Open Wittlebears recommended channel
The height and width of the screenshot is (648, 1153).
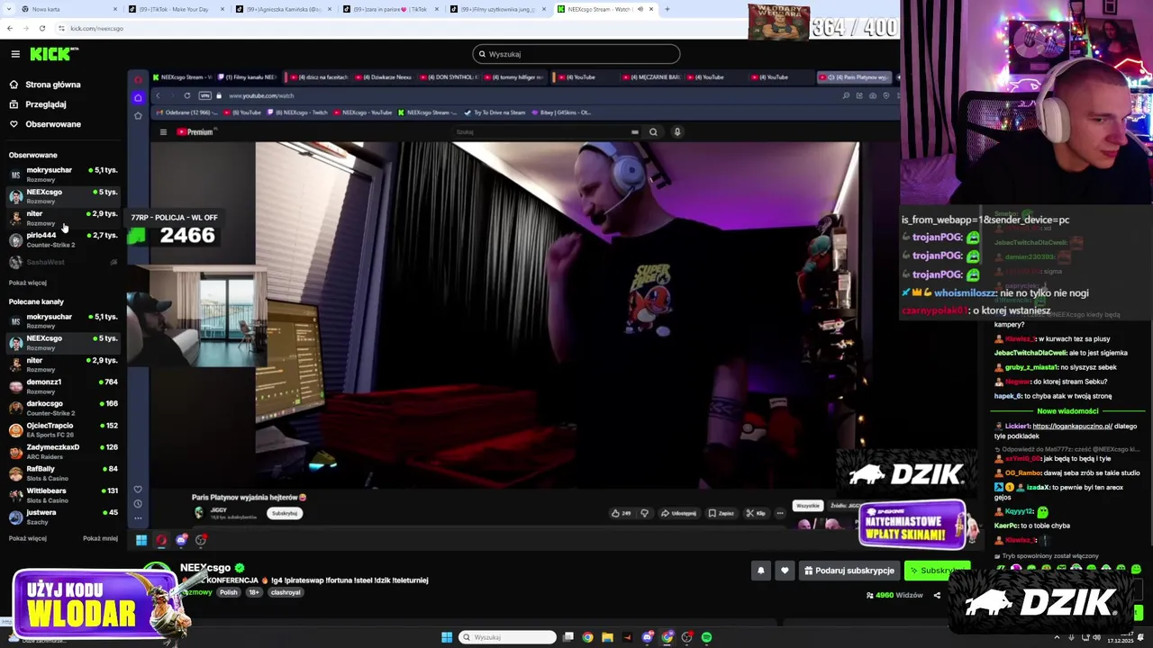click(63, 494)
